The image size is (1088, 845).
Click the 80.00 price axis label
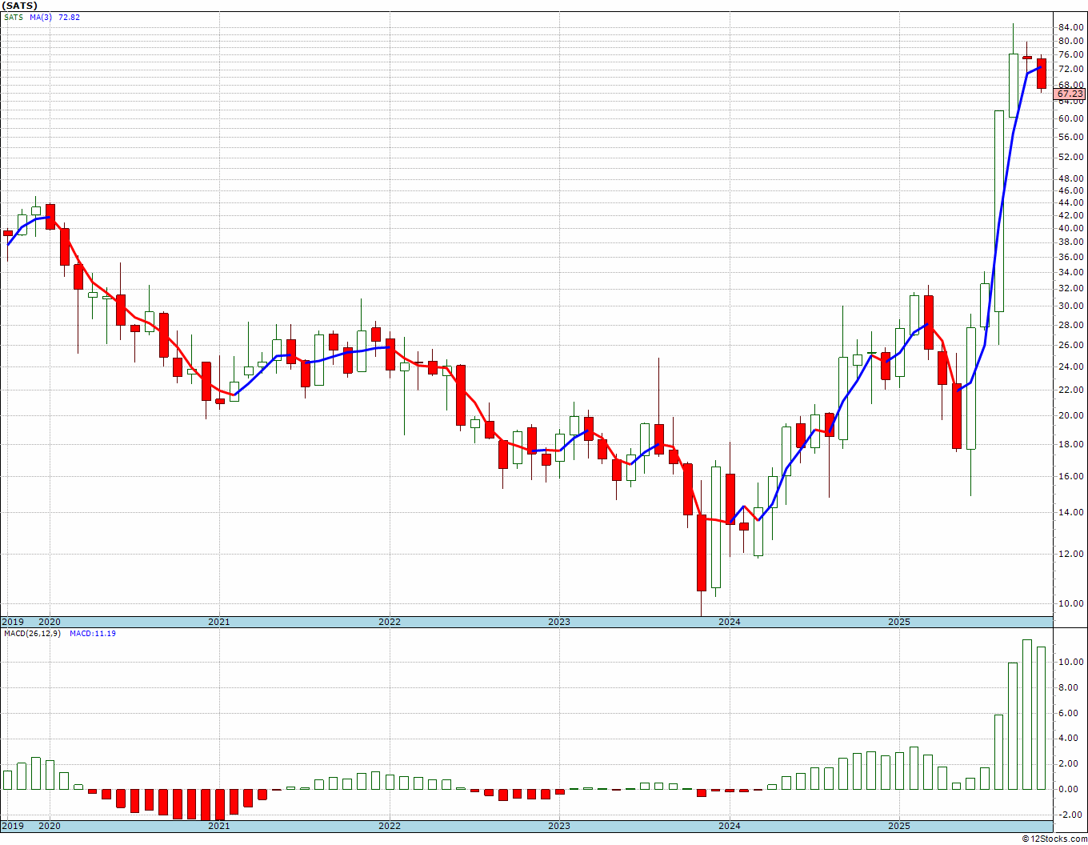(1070, 42)
